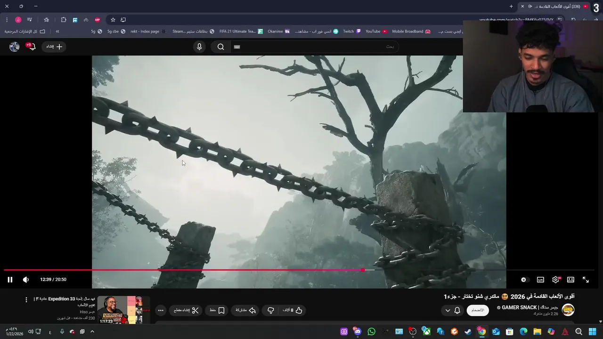Viewport: 603px width, 339px height.
Task: Open the taskbar clock showing 1/22/2026
Action: (x=14, y=331)
